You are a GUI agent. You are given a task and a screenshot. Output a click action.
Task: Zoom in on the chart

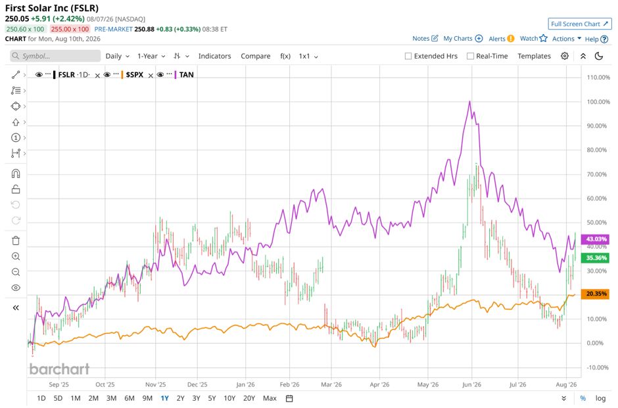point(16,256)
